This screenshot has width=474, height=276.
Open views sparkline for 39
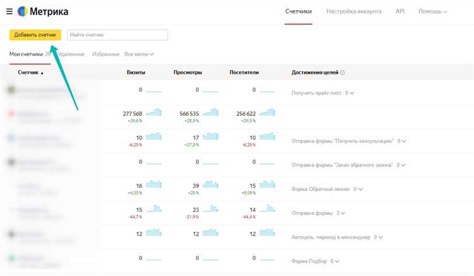(x=210, y=185)
